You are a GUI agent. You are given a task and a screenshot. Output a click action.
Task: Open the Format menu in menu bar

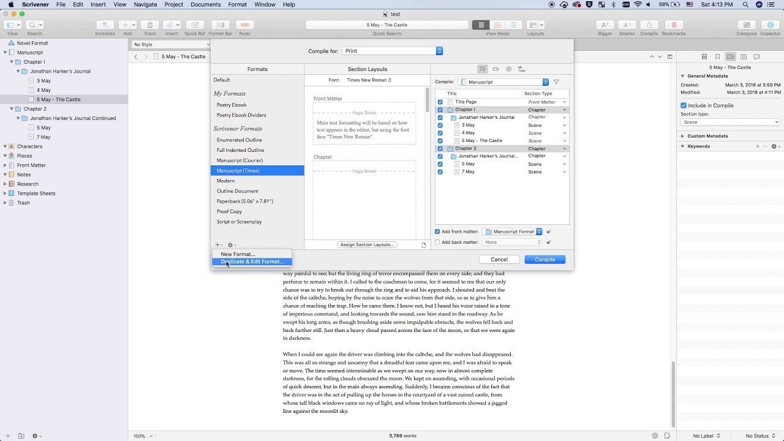(237, 4)
